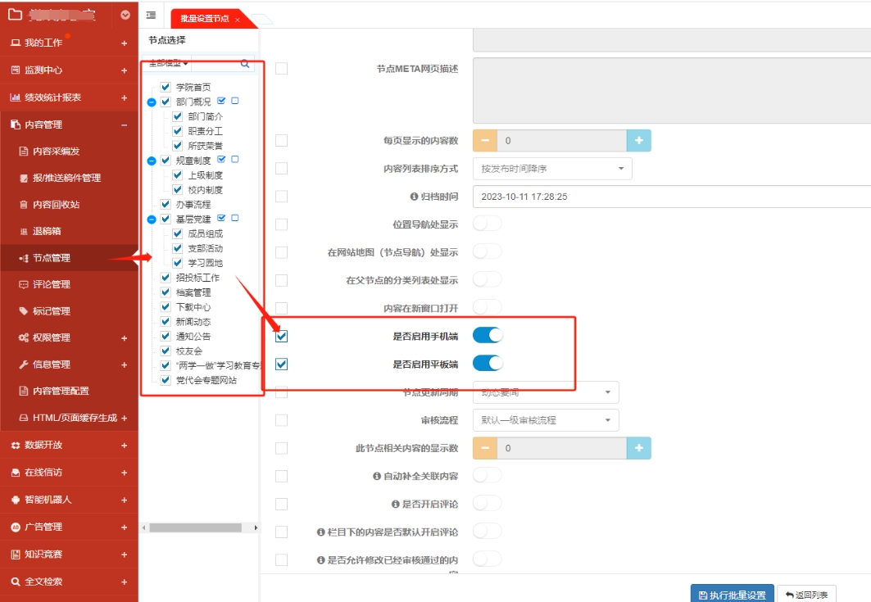This screenshot has width=871, height=602.
Task: Open the 默认一级审核流程 dropdown
Action: (546, 420)
